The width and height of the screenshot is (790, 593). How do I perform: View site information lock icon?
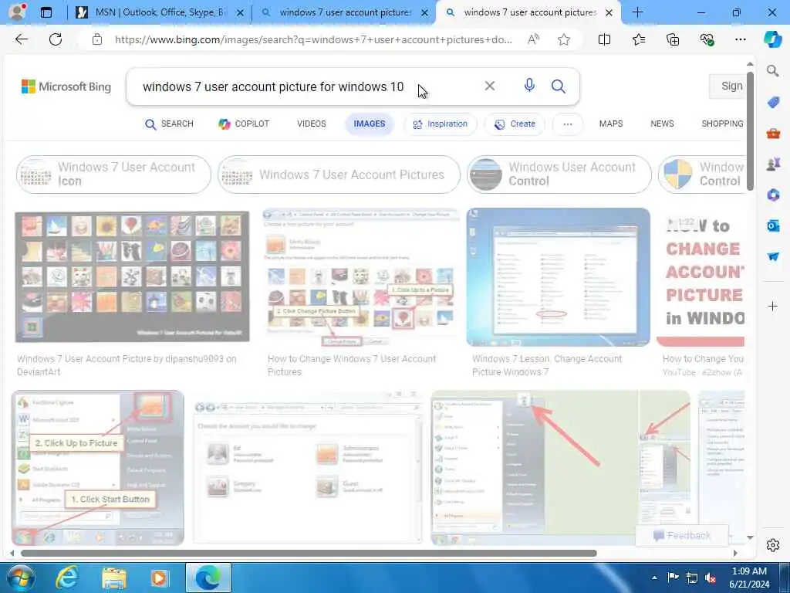[96, 39]
